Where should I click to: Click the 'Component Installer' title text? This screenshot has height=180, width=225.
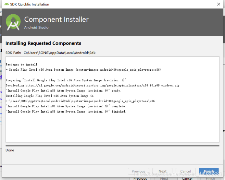pos(56,19)
